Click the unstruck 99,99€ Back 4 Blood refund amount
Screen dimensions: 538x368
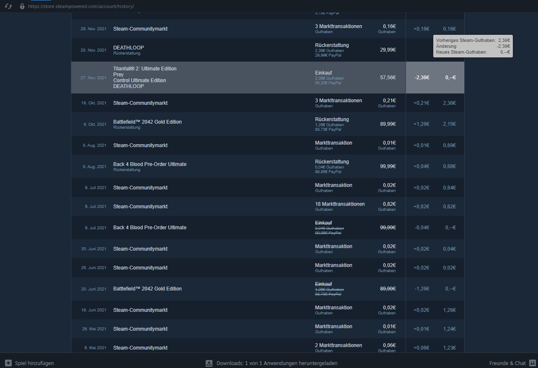point(388,166)
